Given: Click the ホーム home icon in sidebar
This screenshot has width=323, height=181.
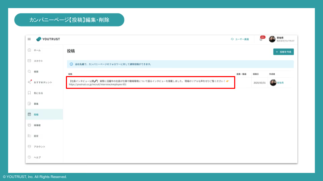Looking at the screenshot, I should pos(30,50).
